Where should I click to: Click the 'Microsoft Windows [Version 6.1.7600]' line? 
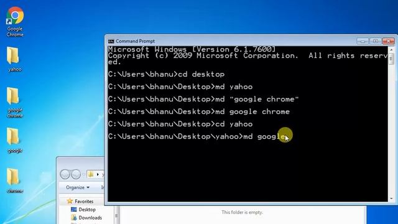(192, 49)
